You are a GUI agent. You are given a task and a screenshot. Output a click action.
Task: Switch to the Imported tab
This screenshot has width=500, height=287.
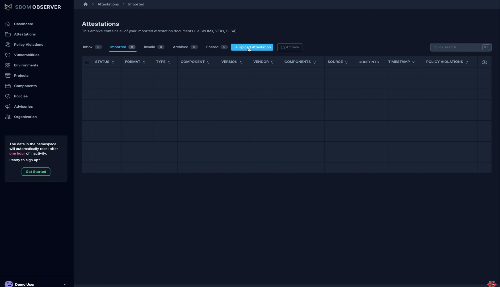[123, 47]
